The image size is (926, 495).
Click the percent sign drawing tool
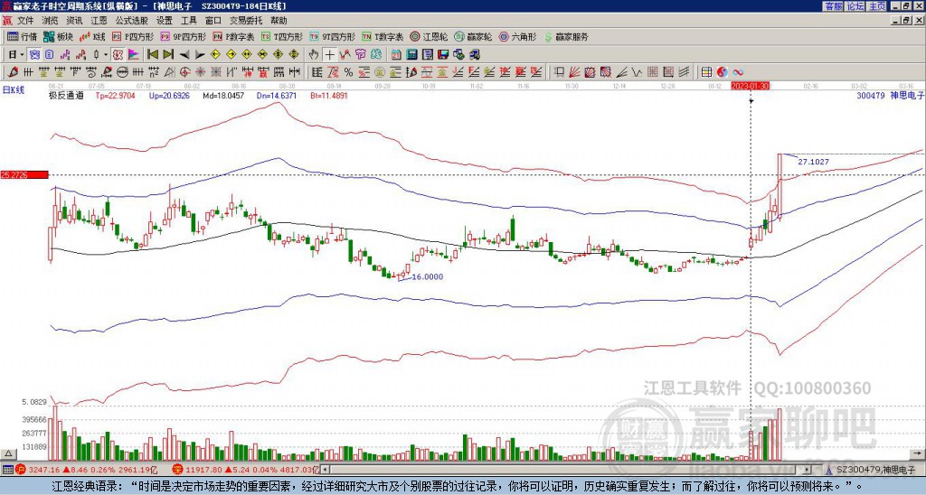(346, 71)
